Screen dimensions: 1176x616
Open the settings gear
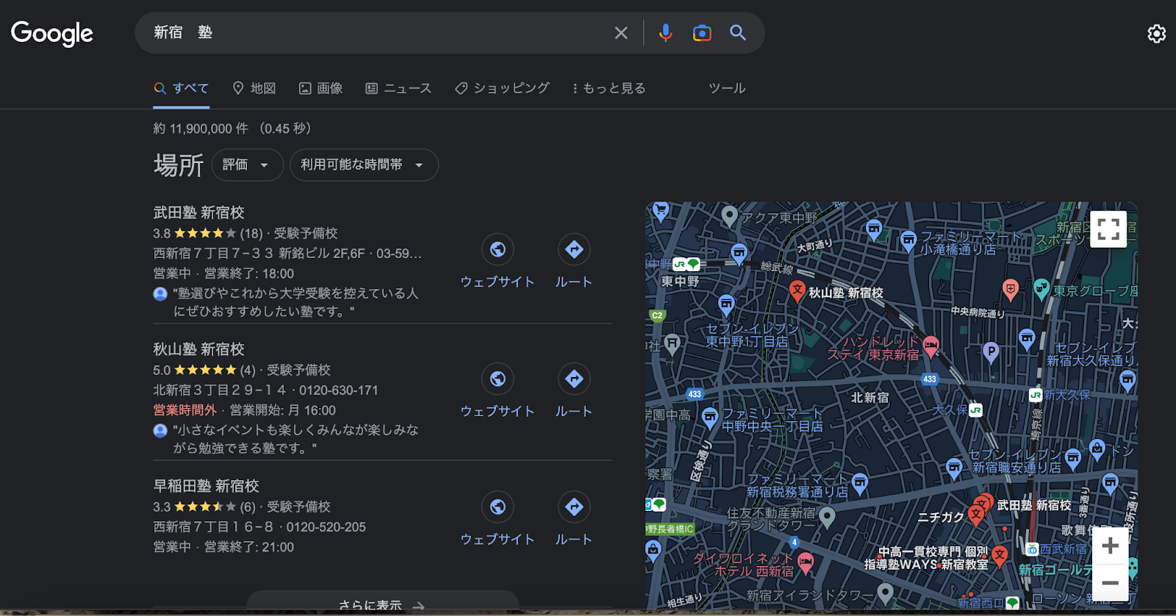click(1156, 34)
